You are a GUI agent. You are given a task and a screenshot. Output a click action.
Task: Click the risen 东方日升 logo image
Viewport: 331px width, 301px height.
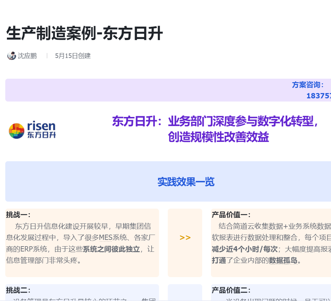[32, 130]
